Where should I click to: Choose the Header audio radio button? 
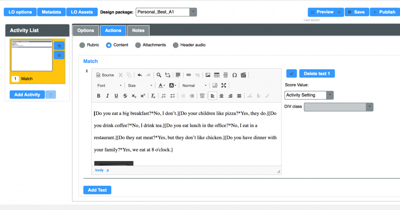coord(176,45)
